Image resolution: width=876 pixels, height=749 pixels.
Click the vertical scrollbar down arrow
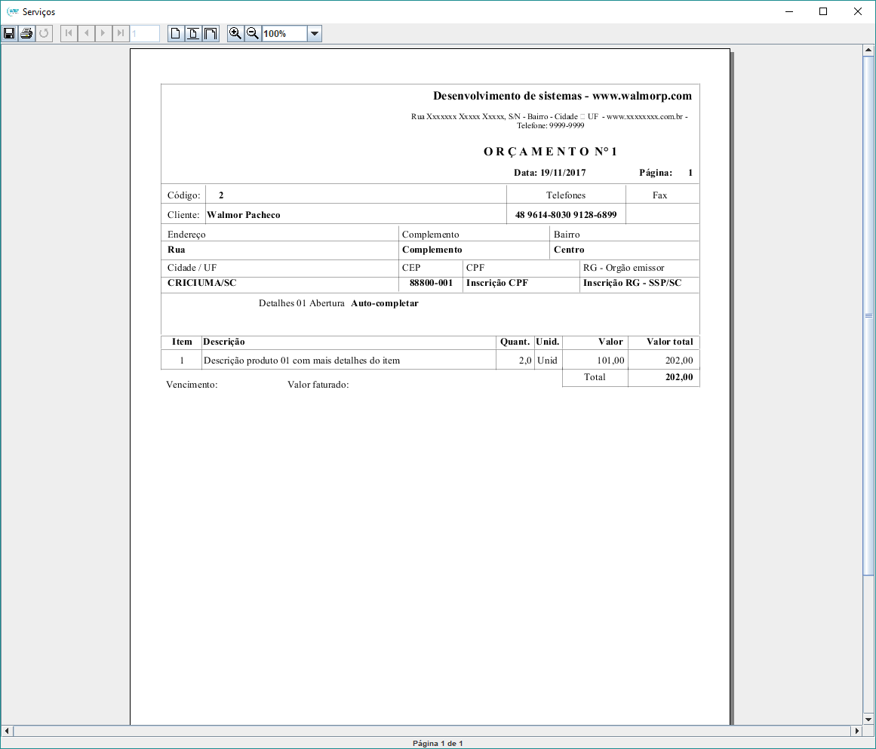868,719
